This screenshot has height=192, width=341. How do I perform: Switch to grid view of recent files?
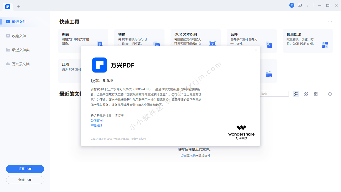coord(306,94)
